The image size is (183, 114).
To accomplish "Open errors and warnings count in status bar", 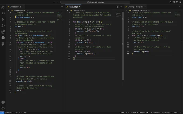I will click(19, 113).
